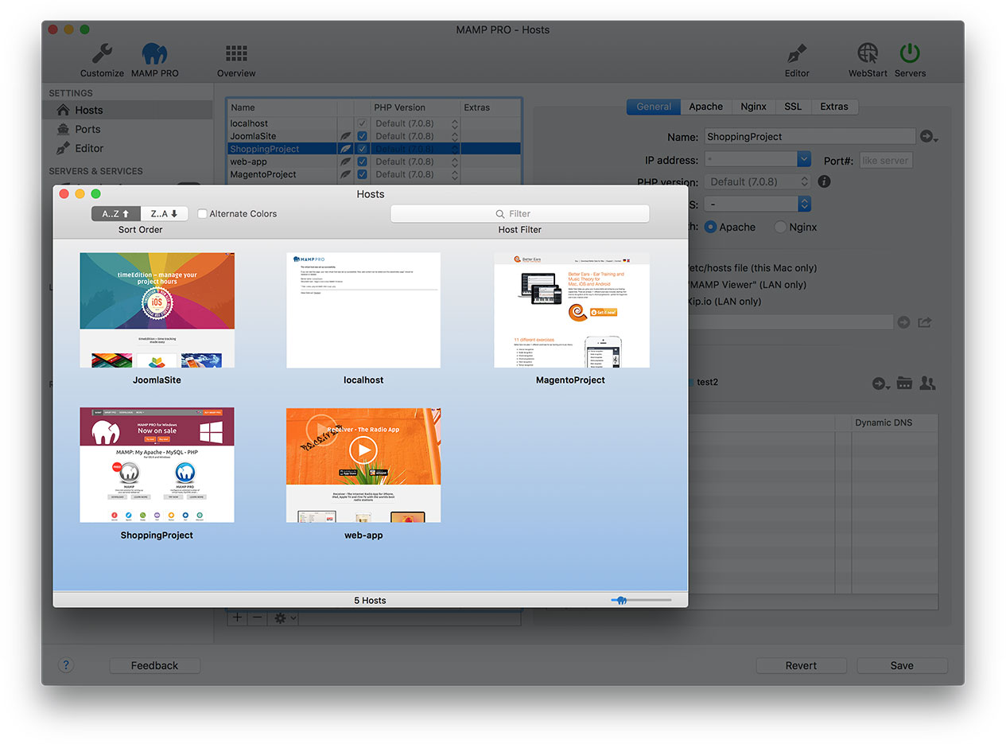Image resolution: width=1006 pixels, height=744 pixels.
Task: Sort hosts A..Z ascending
Action: pos(116,213)
